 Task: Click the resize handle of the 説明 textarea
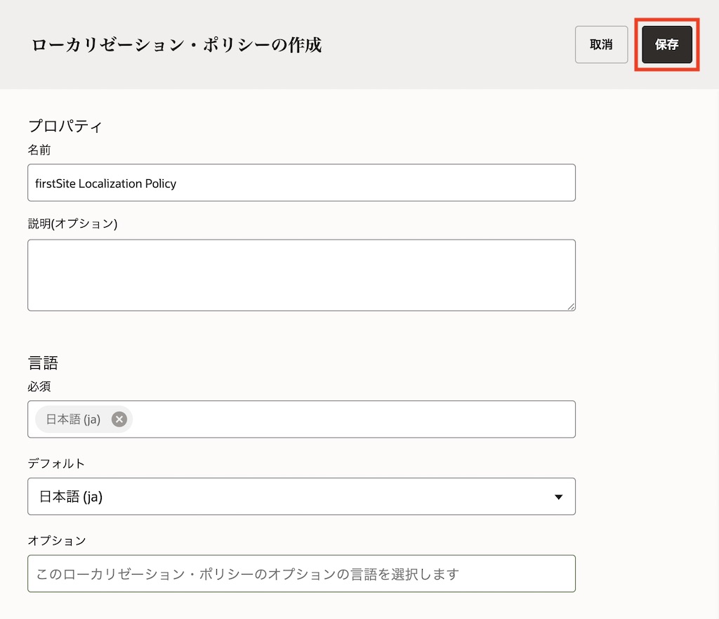[x=572, y=306]
